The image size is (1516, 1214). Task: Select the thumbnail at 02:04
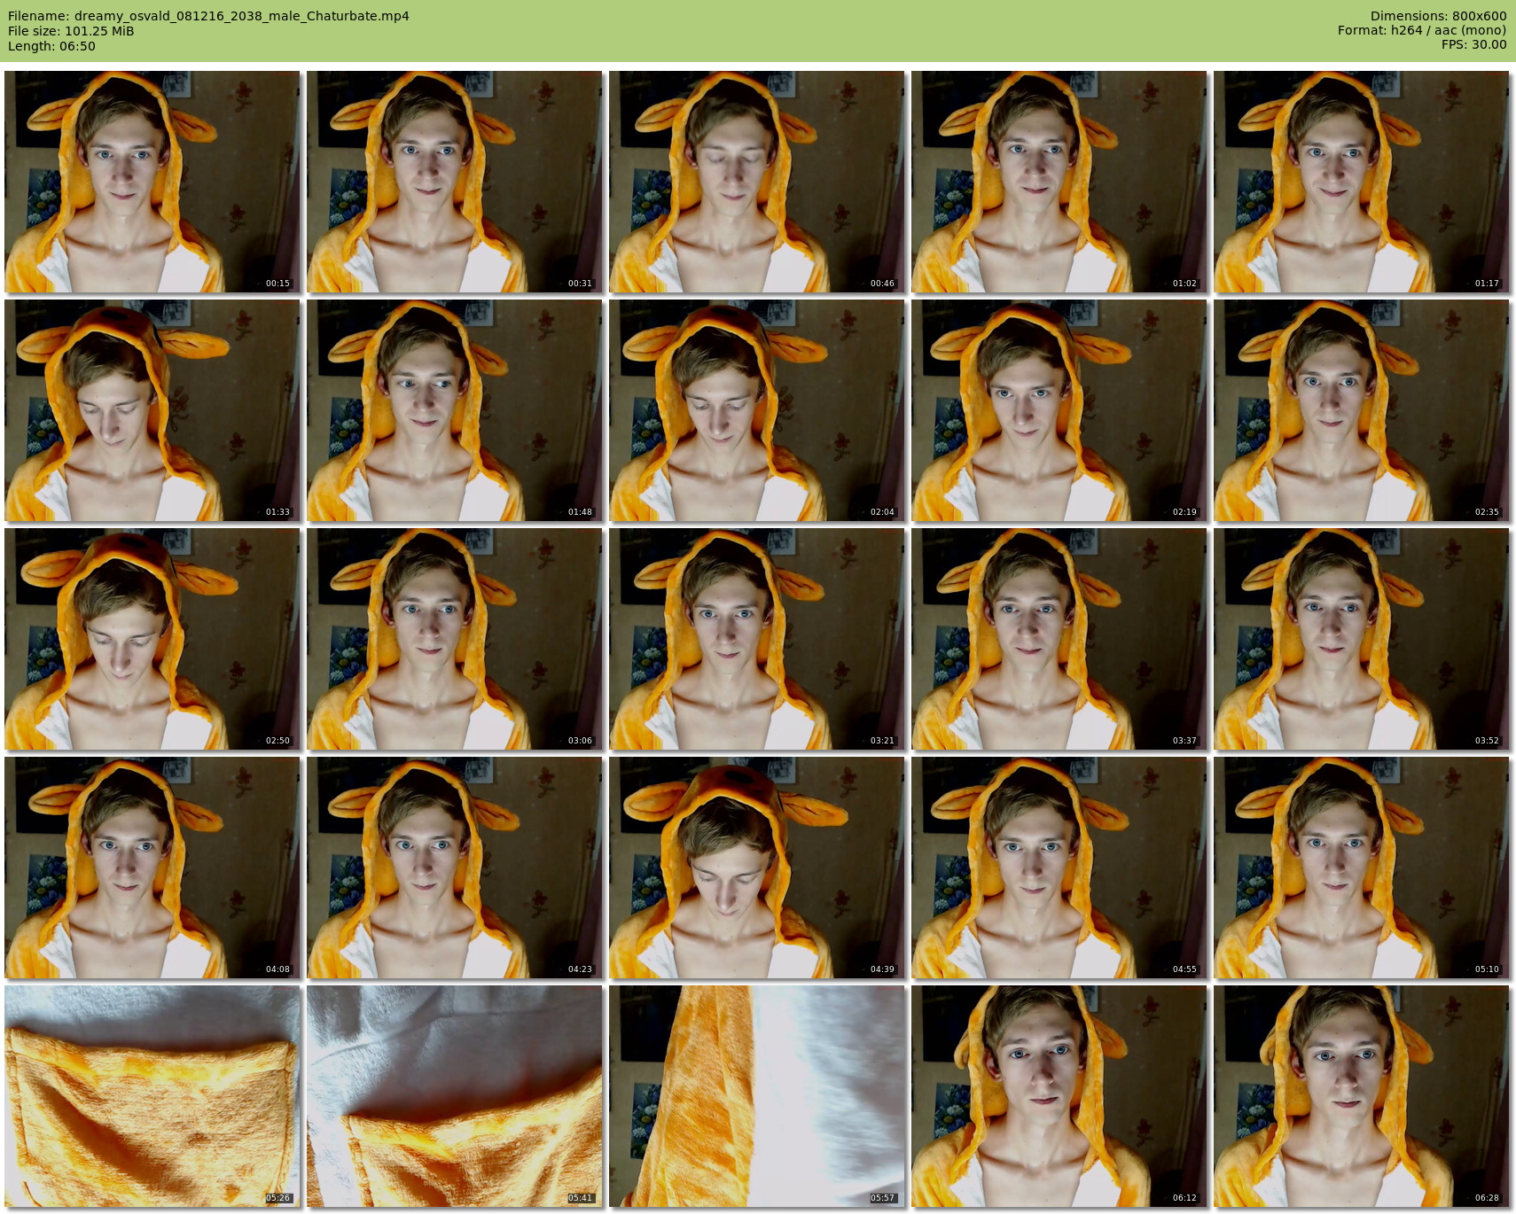click(756, 410)
